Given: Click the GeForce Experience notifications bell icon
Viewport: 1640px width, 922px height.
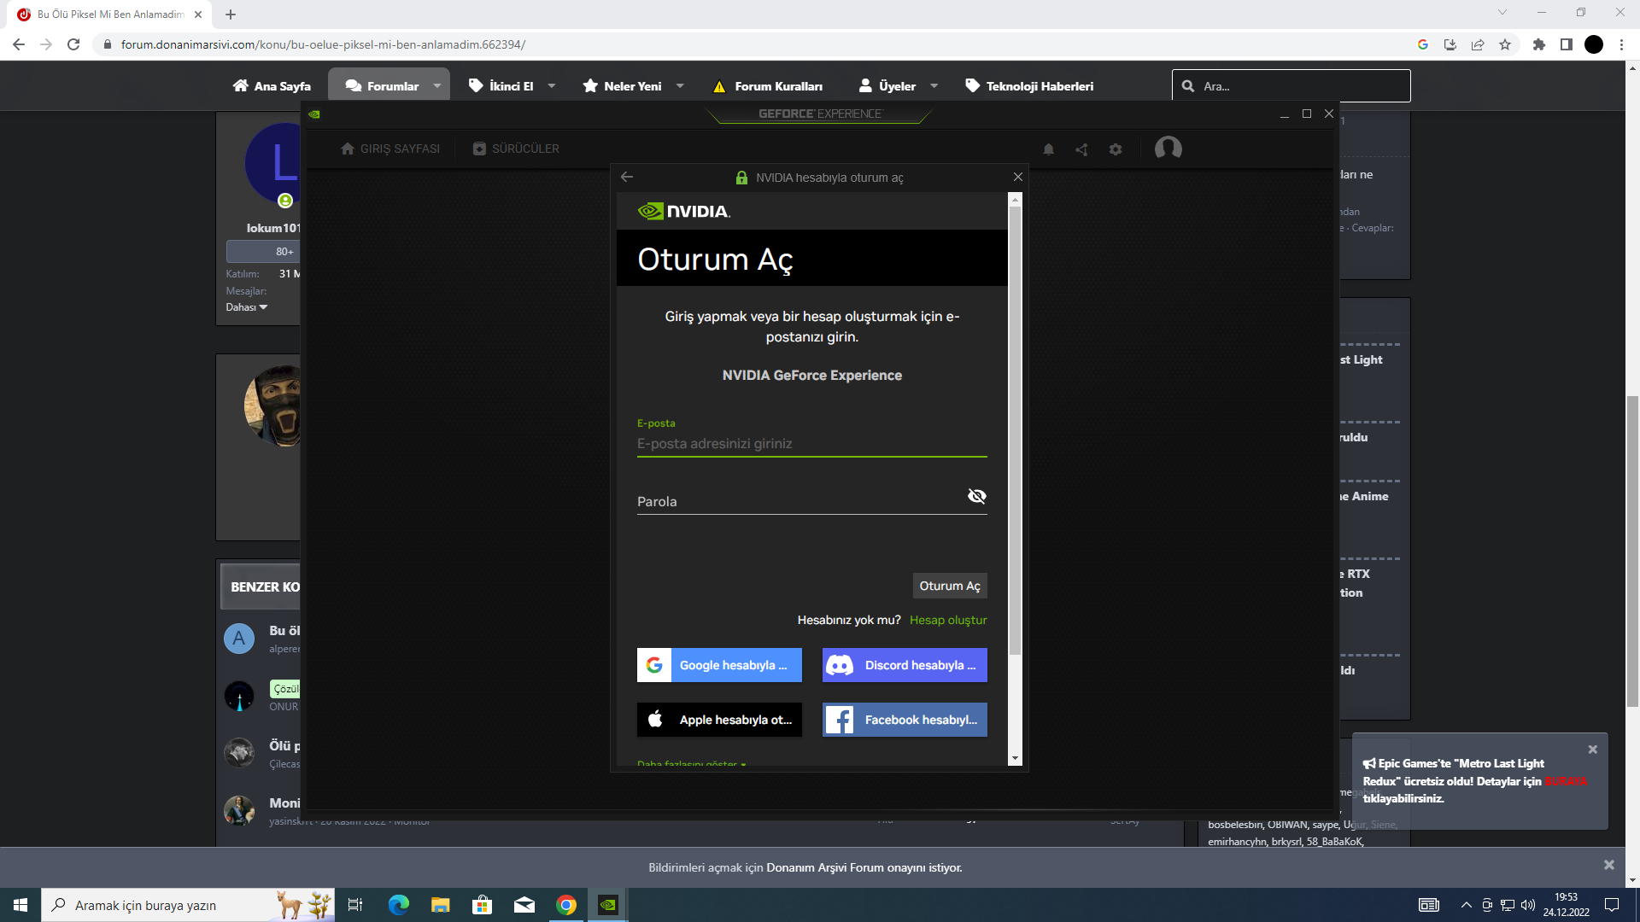Looking at the screenshot, I should coord(1048,149).
